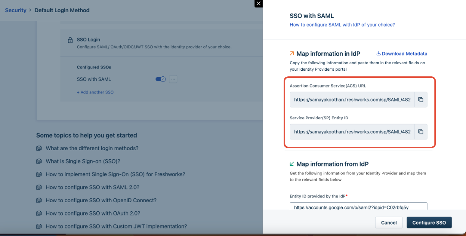The width and height of the screenshot is (466, 236).
Task: Open What are the different login methods
Action: (92, 148)
